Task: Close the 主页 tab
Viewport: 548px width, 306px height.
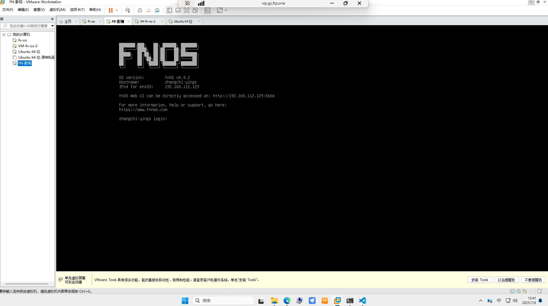Action: (x=76, y=21)
